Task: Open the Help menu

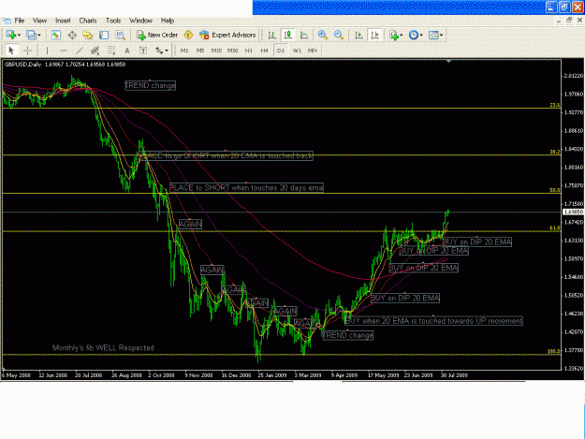Action: pos(168,21)
